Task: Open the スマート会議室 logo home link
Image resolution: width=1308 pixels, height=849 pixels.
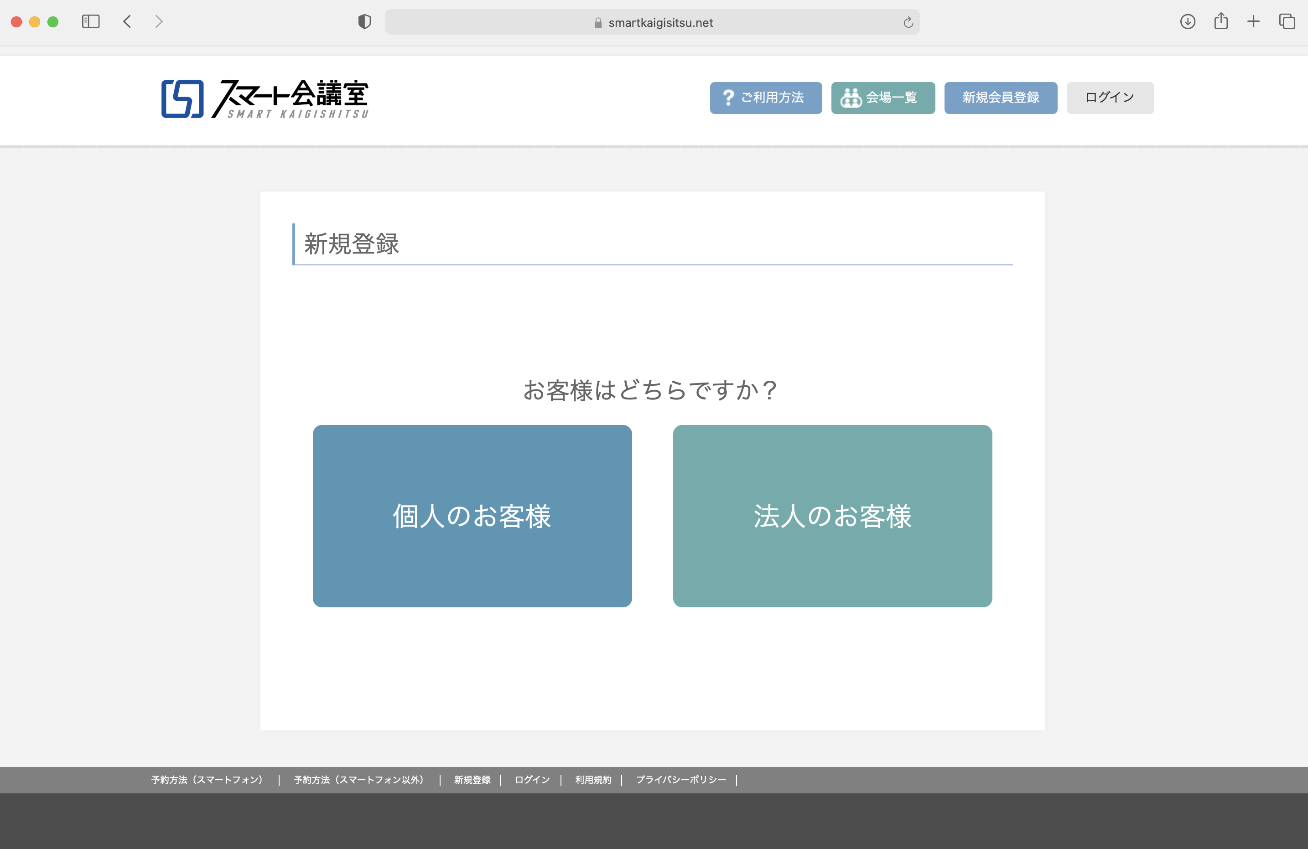Action: tap(265, 98)
